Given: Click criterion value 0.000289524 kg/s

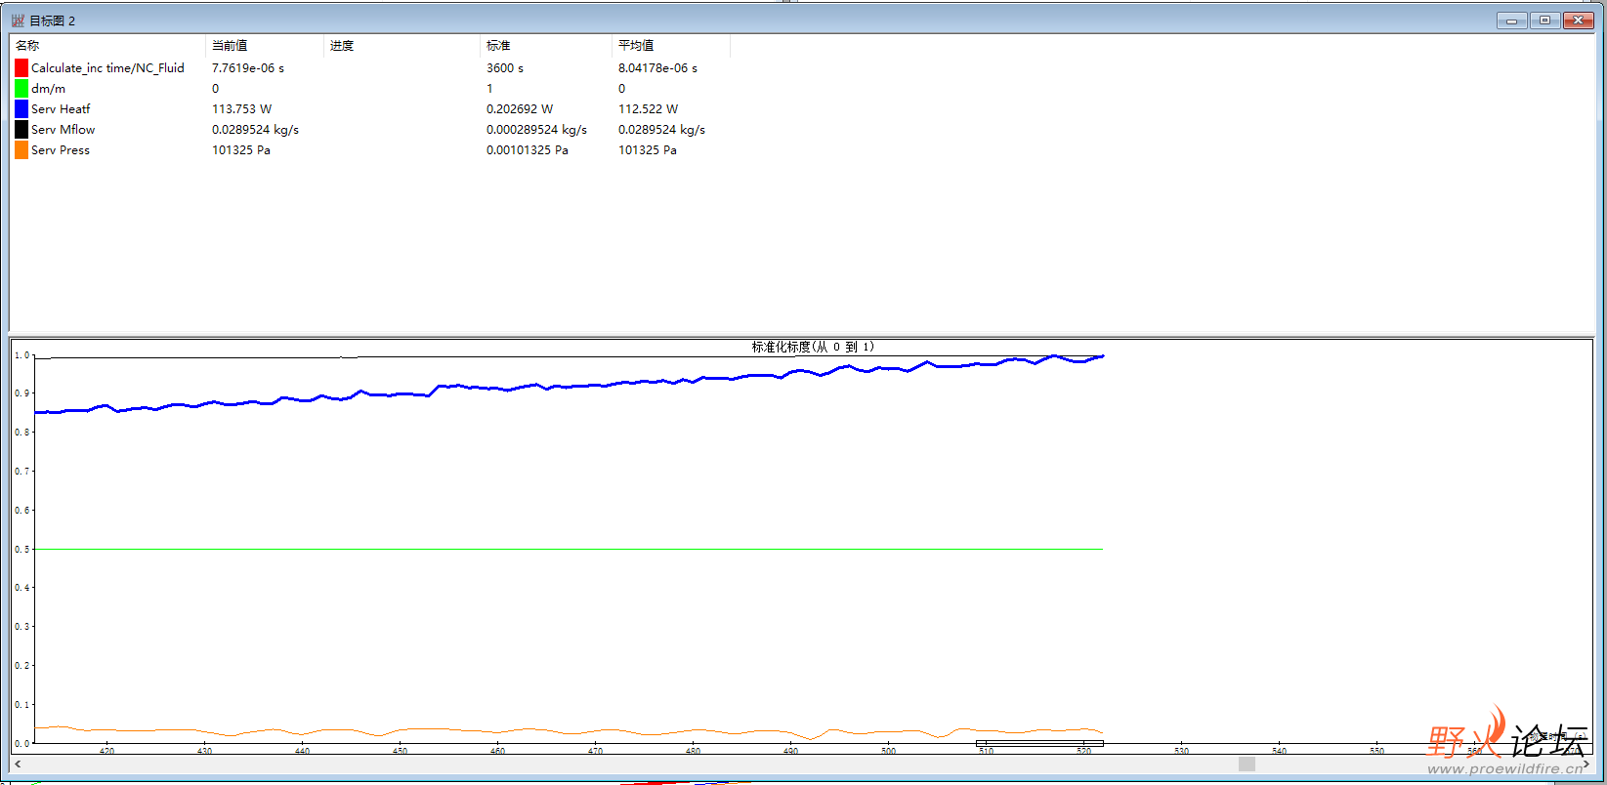Looking at the screenshot, I should tap(536, 130).
